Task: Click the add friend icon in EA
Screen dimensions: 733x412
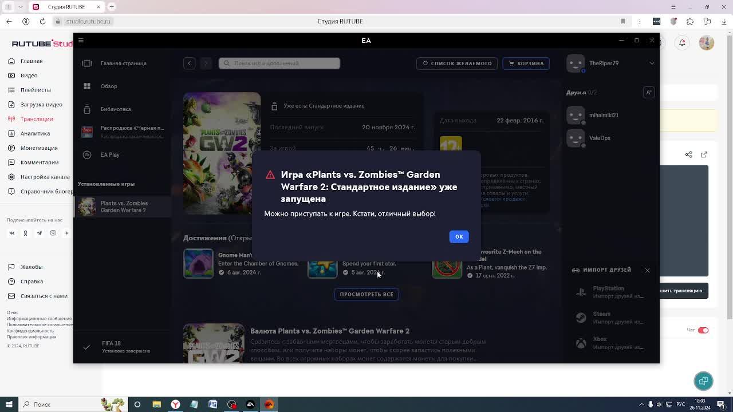Action: click(648, 92)
